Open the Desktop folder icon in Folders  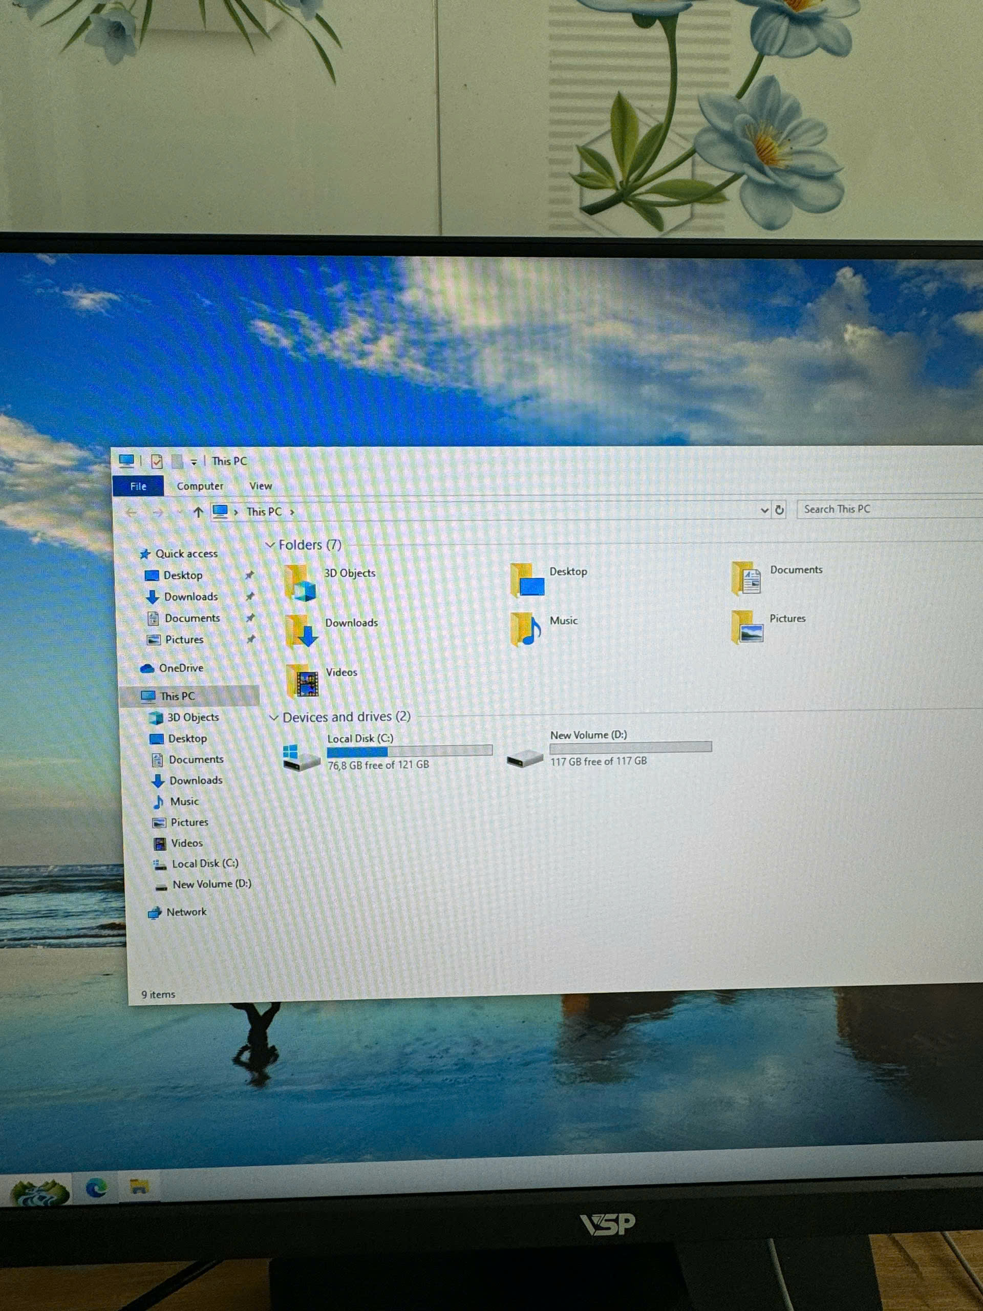point(527,580)
